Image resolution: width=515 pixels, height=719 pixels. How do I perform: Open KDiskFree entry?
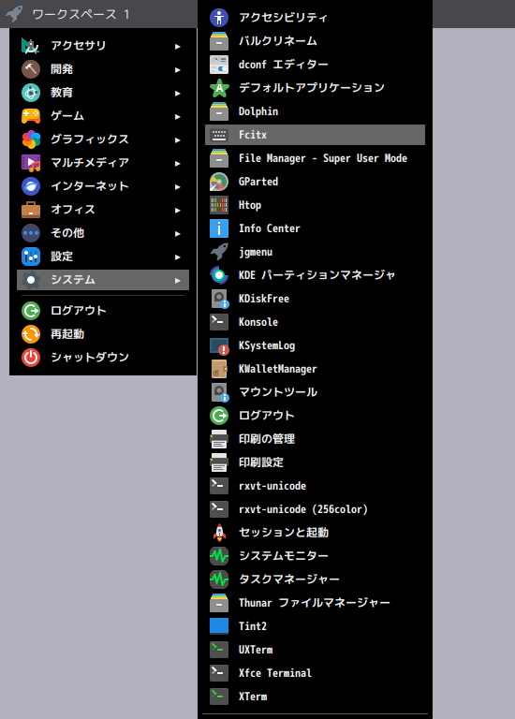click(315, 299)
